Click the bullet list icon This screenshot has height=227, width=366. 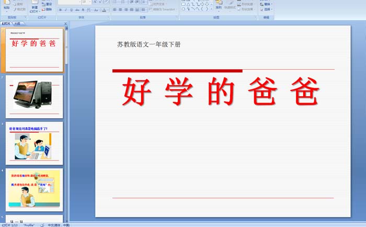(115, 2)
